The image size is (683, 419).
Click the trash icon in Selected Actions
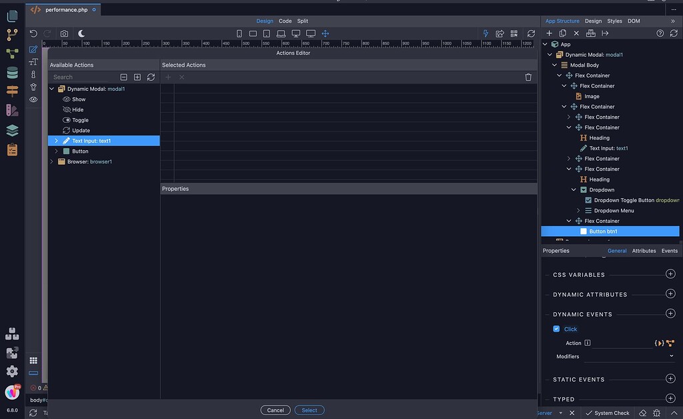tap(528, 77)
